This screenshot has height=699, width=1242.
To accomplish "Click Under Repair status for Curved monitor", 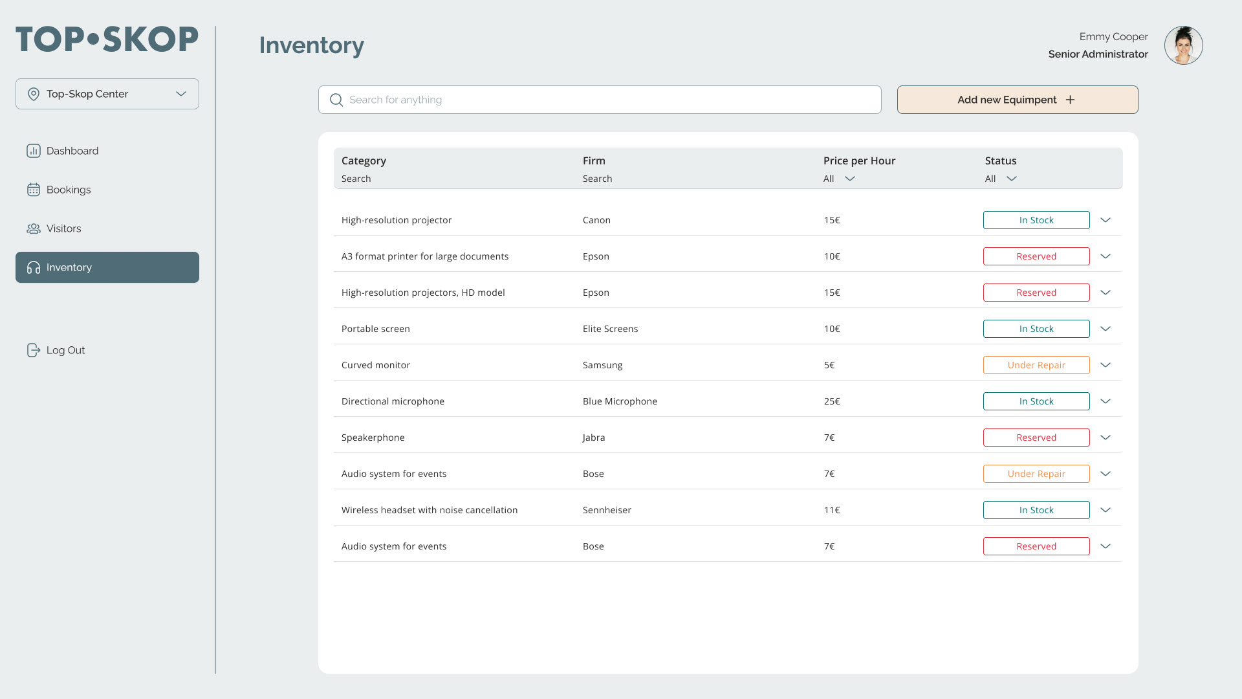I will [x=1036, y=365].
